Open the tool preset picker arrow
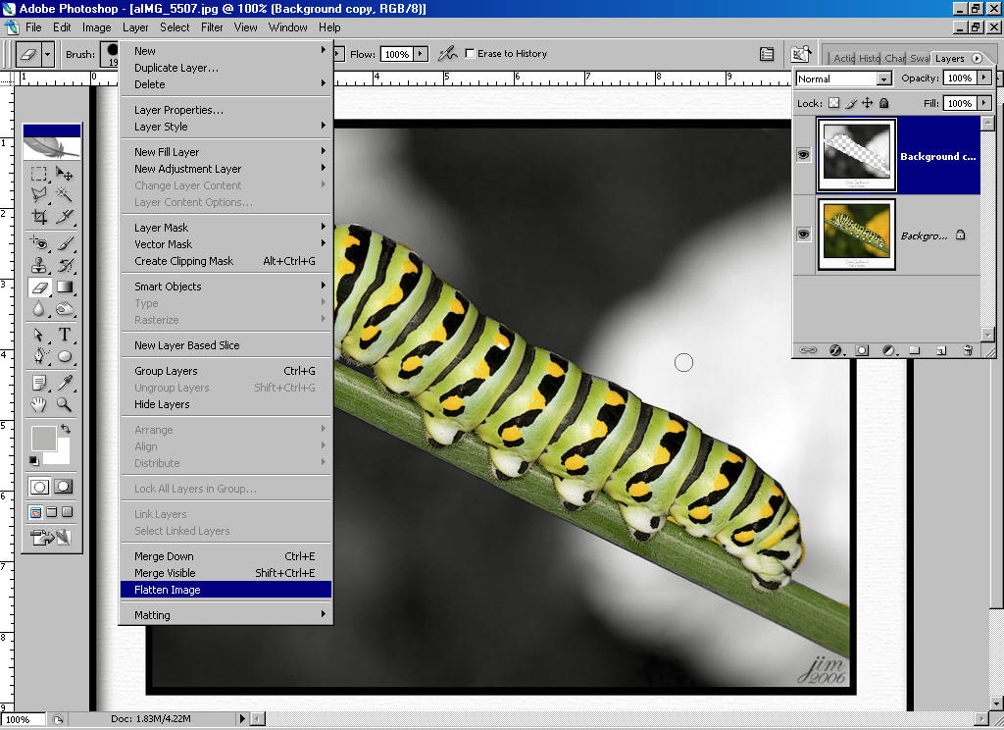 [47, 55]
